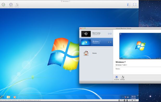Screen dimensions: 161x102
Task: Select the Boot Camp virtual machine row
Action: pos(96,34)
